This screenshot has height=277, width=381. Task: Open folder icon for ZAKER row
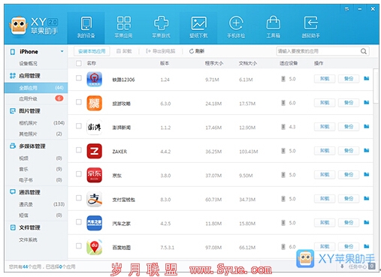click(366, 150)
